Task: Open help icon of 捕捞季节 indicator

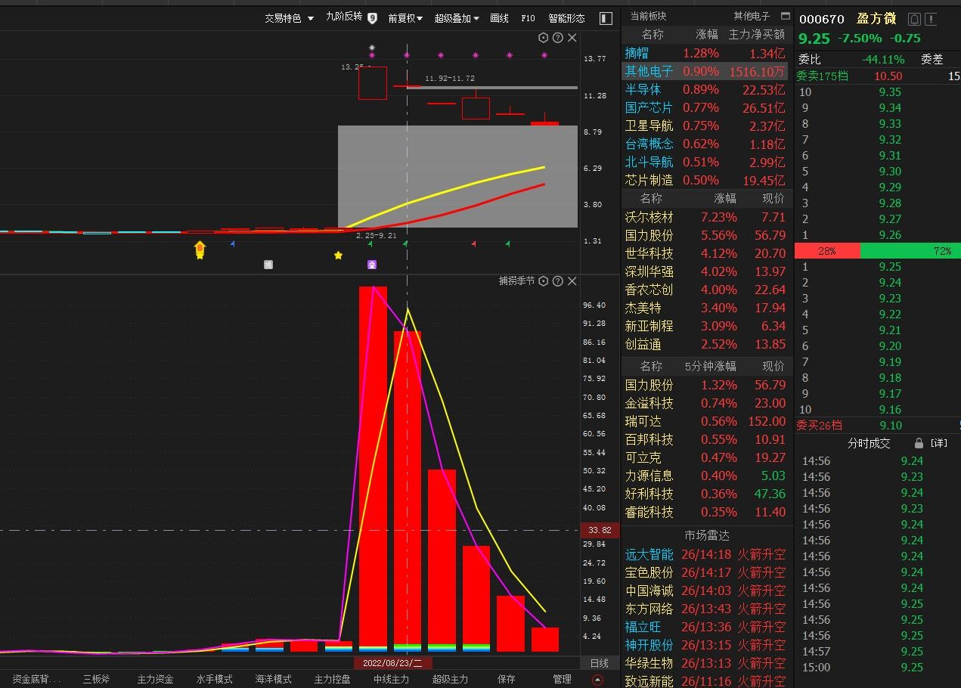Action: point(557,281)
